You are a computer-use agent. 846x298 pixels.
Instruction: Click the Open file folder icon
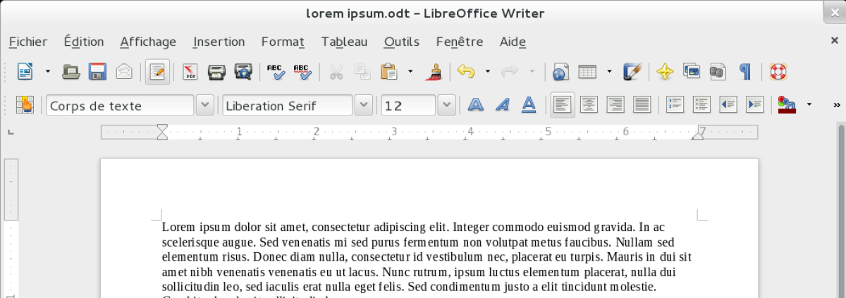pyautogui.click(x=71, y=71)
